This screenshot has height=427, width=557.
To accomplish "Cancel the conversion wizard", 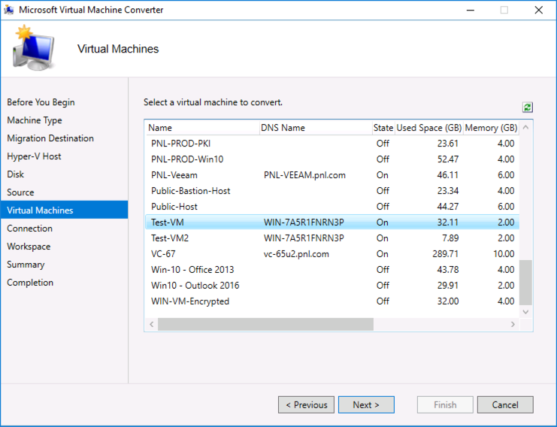I will [505, 404].
